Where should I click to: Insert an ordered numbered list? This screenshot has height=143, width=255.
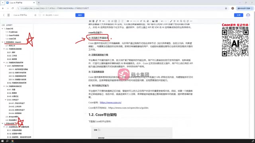(112, 21)
